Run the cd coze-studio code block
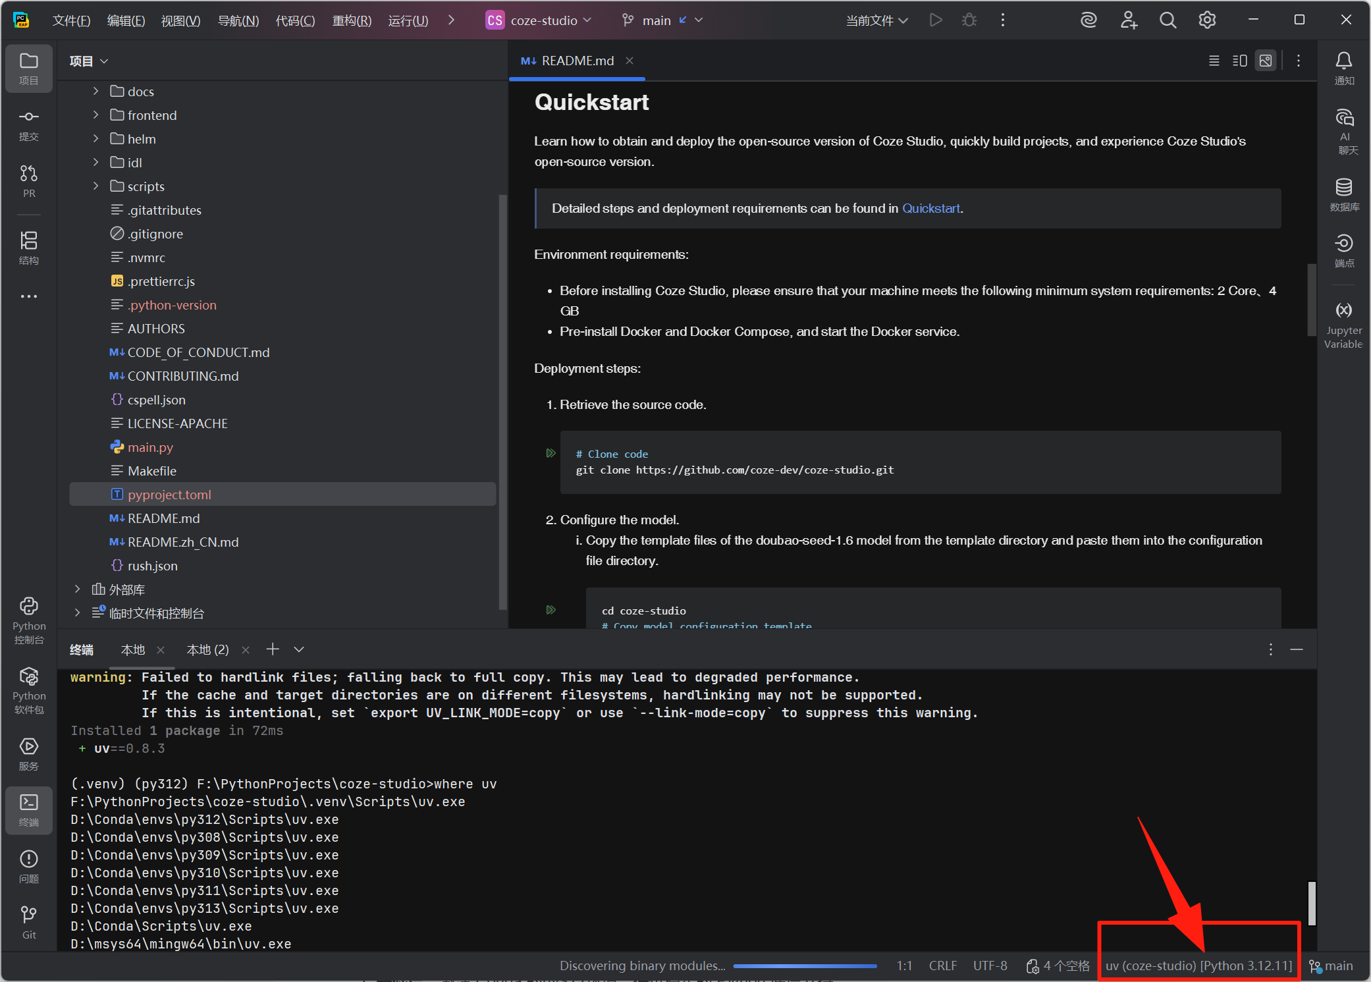This screenshot has height=982, width=1371. (x=551, y=610)
